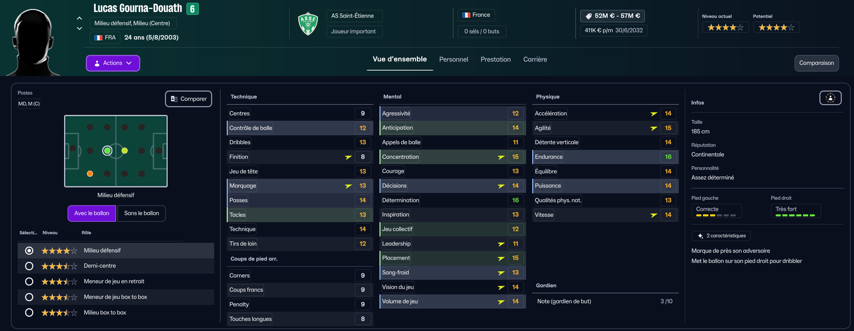Select the Demi-centre role radio button

pyautogui.click(x=29, y=266)
